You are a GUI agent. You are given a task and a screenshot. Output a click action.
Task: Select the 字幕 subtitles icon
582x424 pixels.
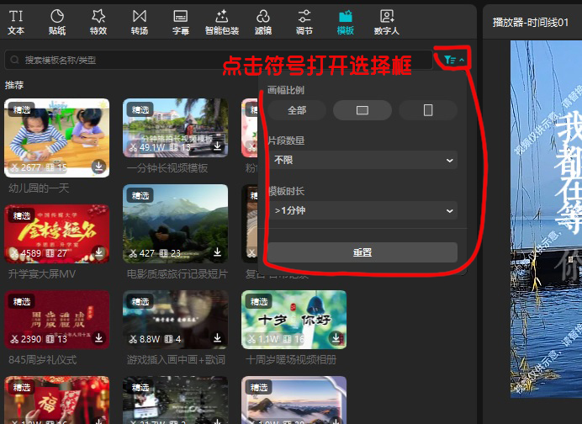(180, 21)
